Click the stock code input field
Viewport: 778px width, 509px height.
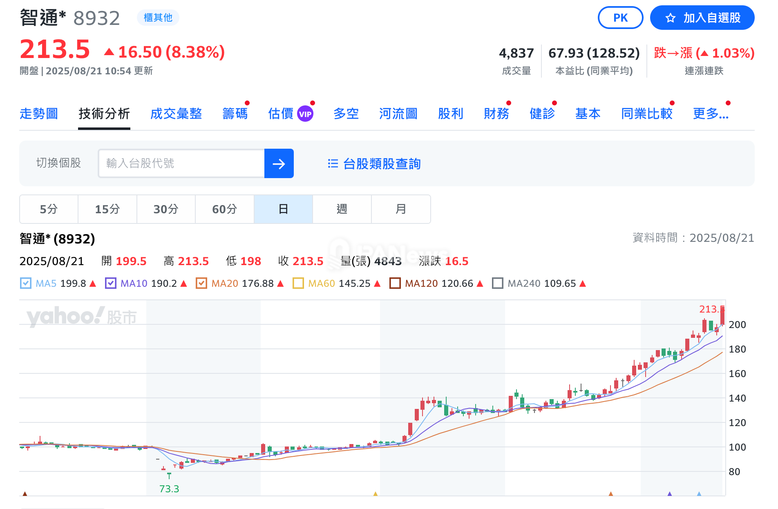[x=181, y=163]
